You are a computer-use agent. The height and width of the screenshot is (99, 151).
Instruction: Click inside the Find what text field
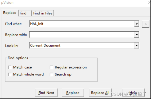point(82,24)
